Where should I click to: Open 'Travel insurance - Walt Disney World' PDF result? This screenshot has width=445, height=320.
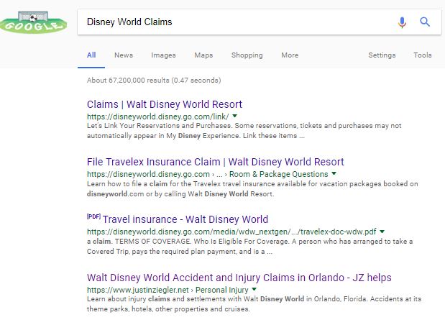click(185, 219)
